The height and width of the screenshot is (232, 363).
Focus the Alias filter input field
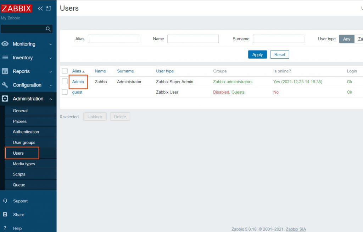coord(113,39)
